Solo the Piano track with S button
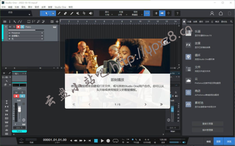Screen dimensions: 235x146 [x=14, y=27]
